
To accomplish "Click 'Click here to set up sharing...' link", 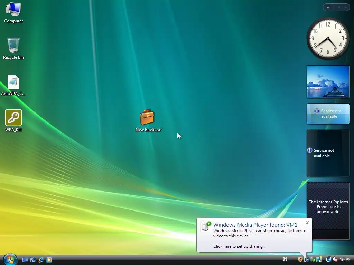I will point(239,246).
